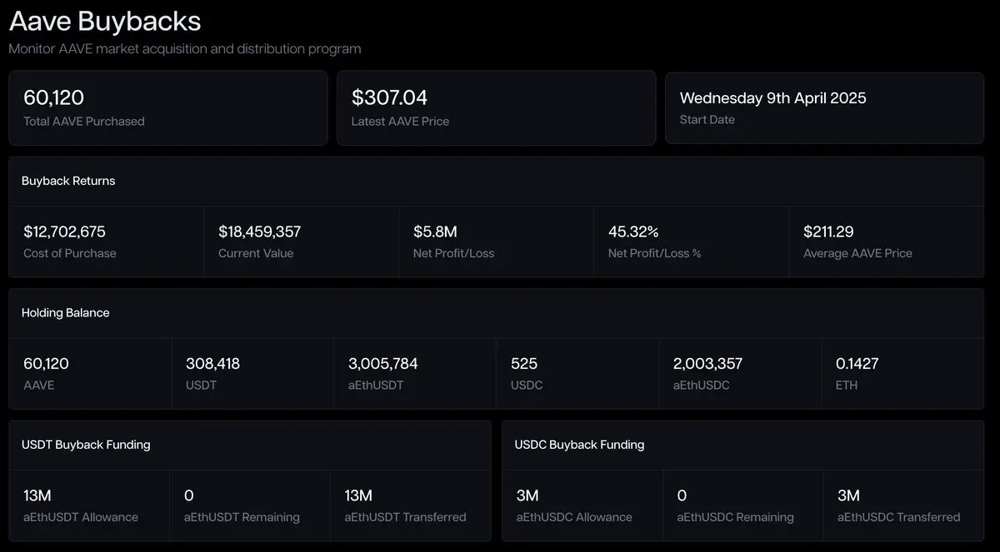Select the 3M aEthUSDC Allowance value

pos(527,495)
